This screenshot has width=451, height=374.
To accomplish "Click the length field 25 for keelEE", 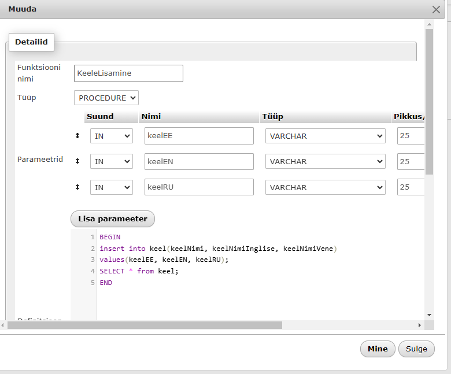I will pos(411,136).
